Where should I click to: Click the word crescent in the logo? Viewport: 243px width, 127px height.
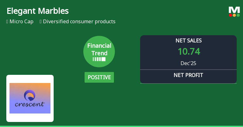(30, 104)
